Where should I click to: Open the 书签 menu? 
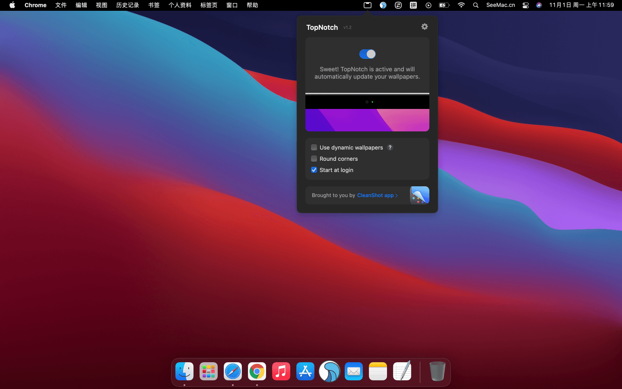coord(154,5)
